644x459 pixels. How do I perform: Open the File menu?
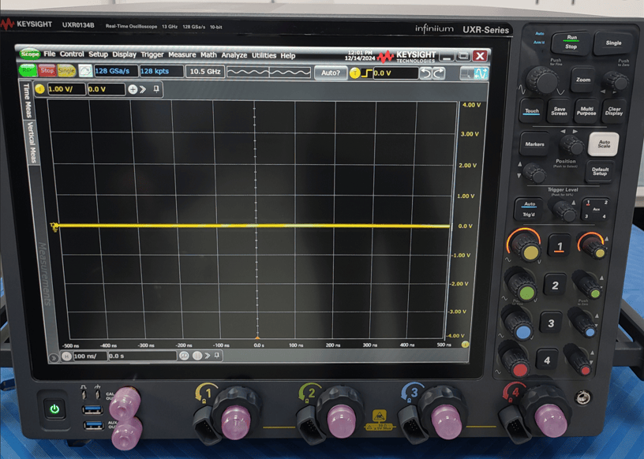pyautogui.click(x=49, y=54)
